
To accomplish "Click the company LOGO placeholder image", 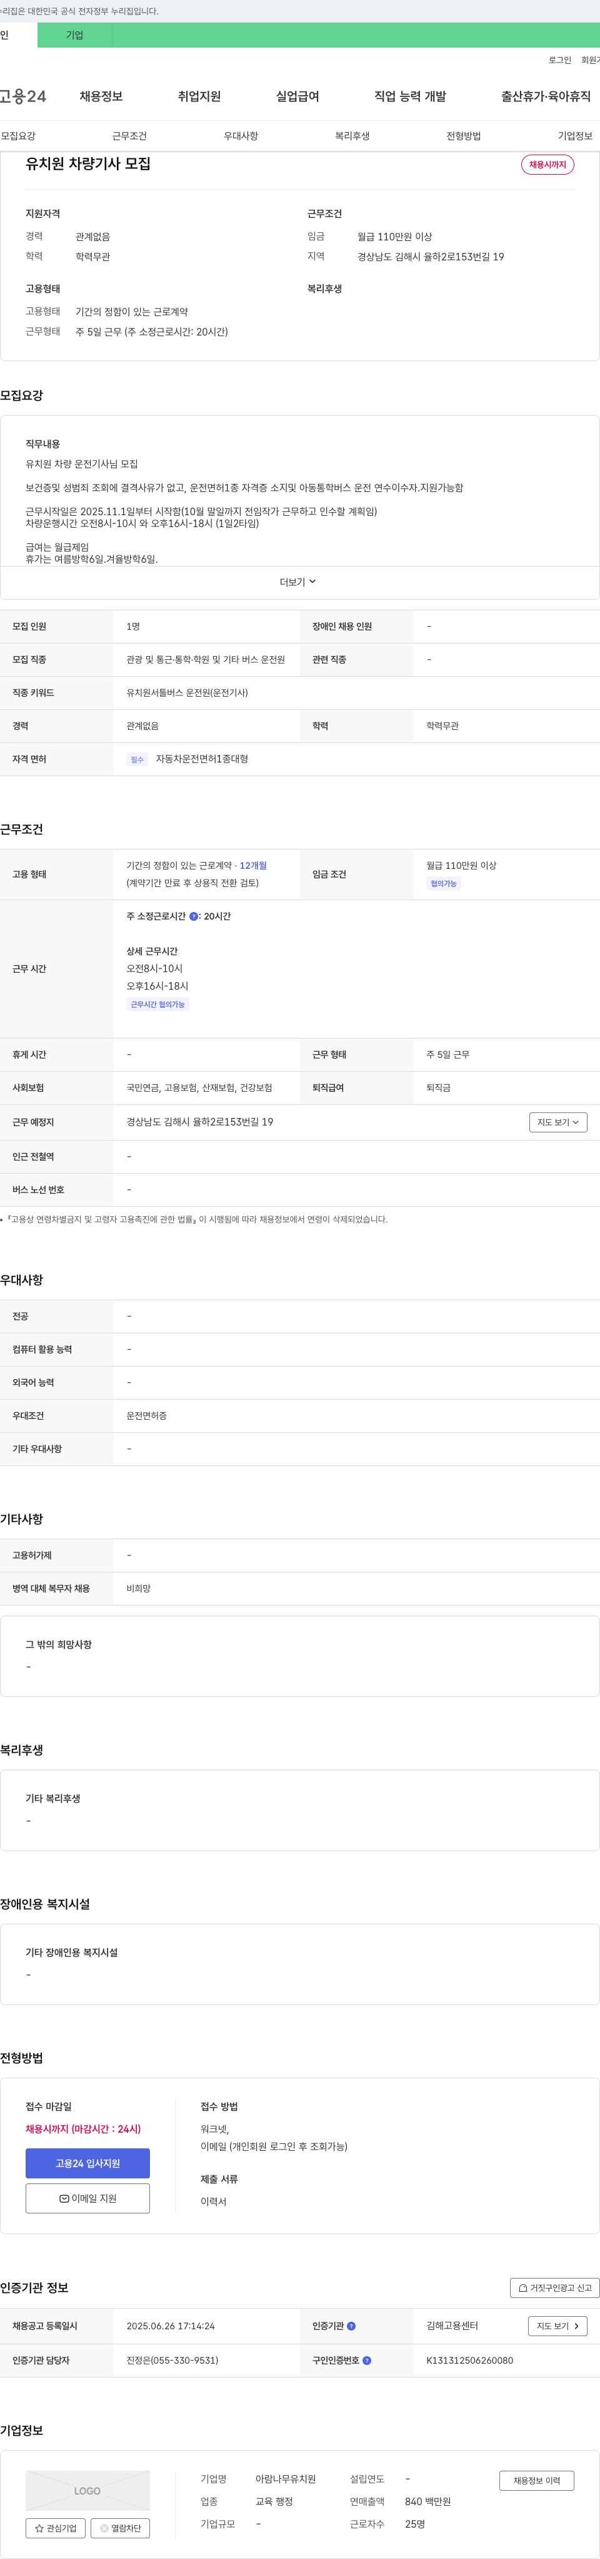I will [87, 2490].
